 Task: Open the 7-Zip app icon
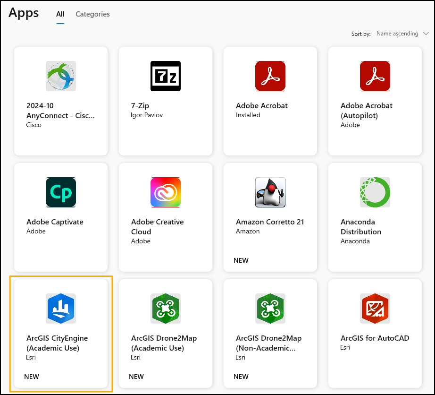[x=166, y=76]
